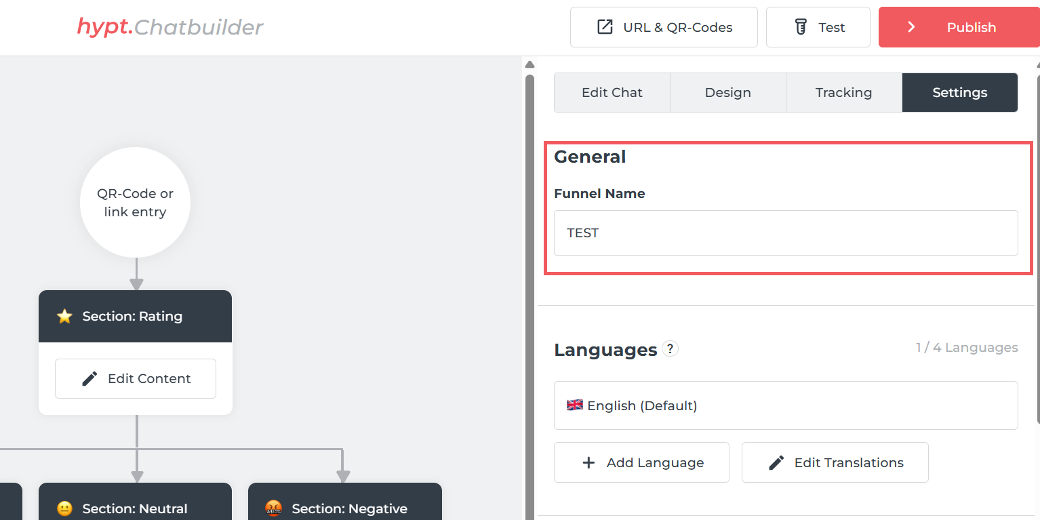Click the QR-Code or link entry node
The height and width of the screenshot is (520, 1040).
pyautogui.click(x=135, y=202)
